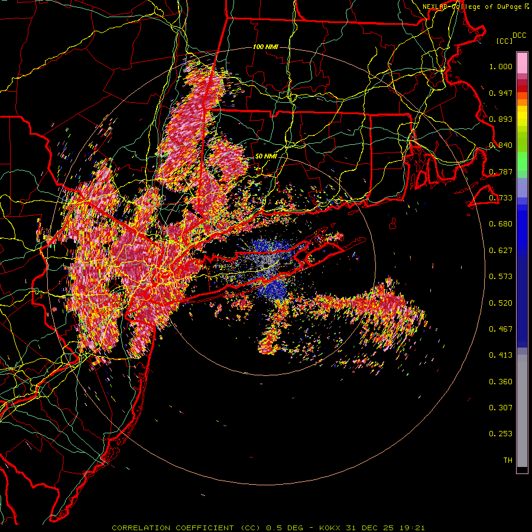Viewport: 532px width, 532px height.
Task: Click the 0.307 scale value
Action: (x=501, y=408)
